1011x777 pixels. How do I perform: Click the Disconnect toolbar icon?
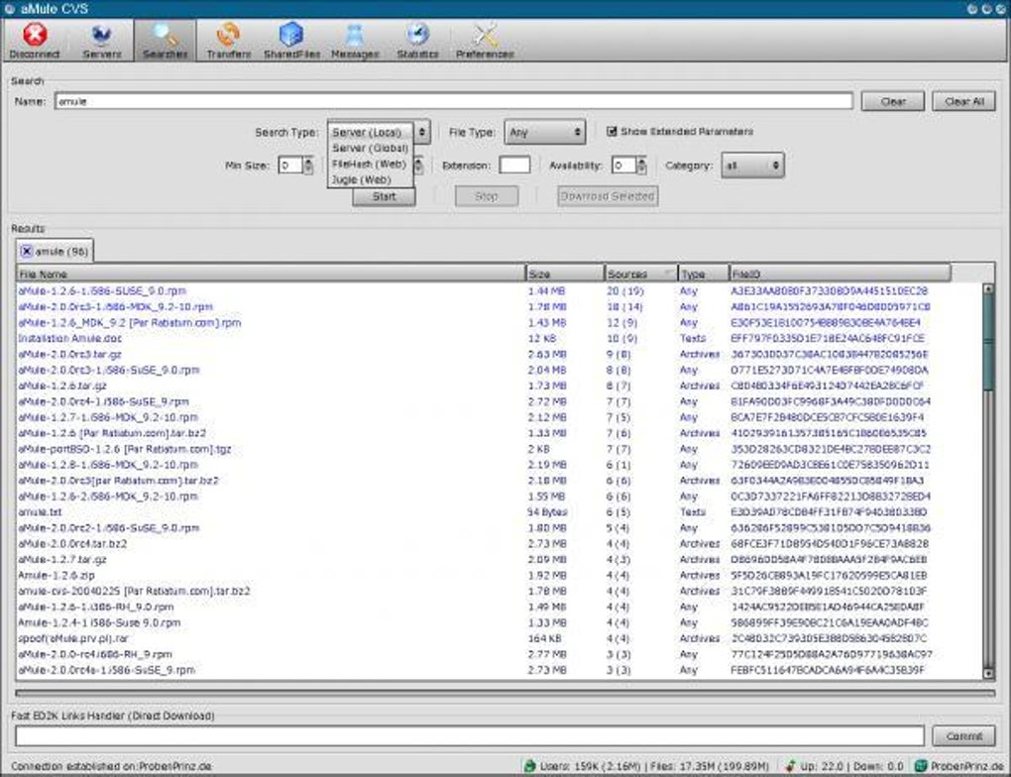coord(35,40)
